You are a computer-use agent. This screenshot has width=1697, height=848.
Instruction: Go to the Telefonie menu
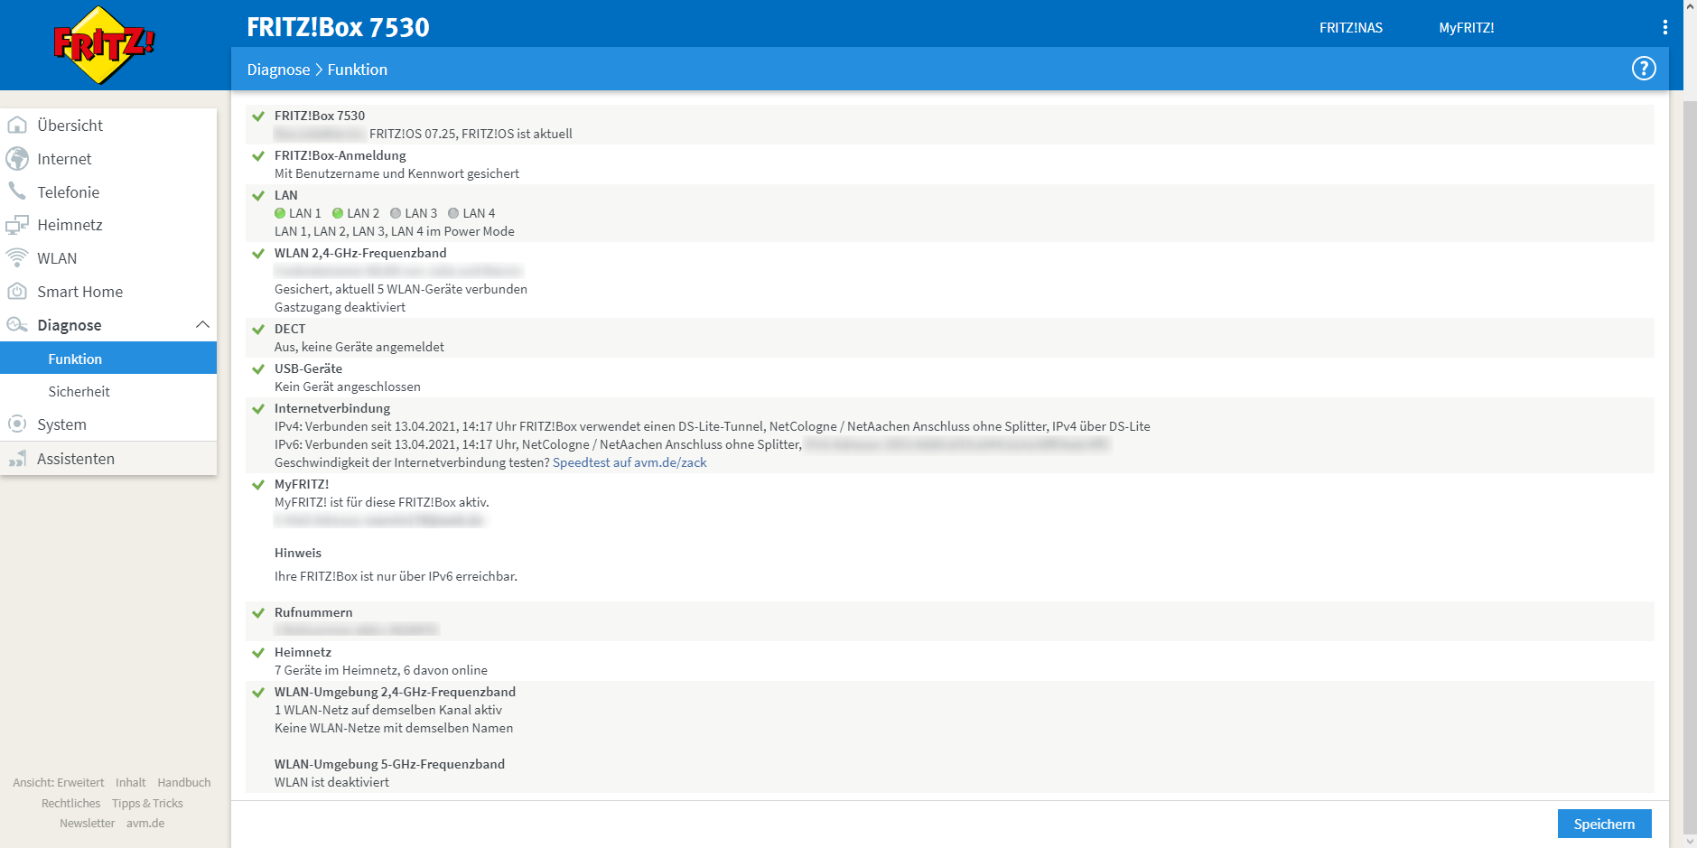coord(108,192)
